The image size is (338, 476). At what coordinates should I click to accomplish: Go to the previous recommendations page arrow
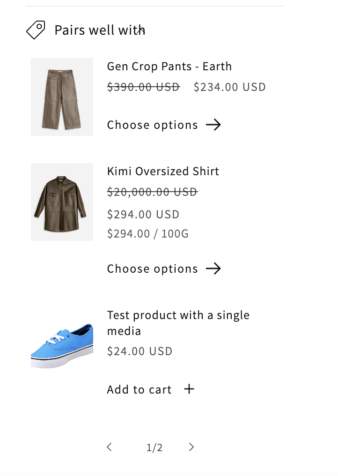[x=109, y=447]
